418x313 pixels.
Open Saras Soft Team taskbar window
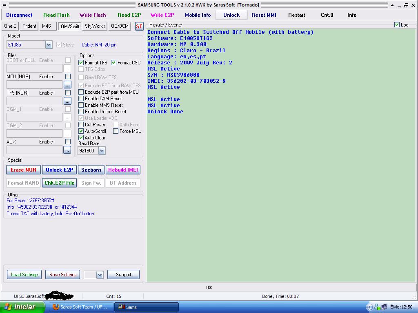click(80, 307)
